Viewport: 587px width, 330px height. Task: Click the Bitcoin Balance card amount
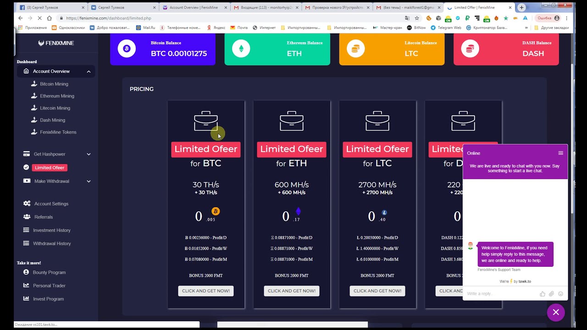(x=179, y=53)
